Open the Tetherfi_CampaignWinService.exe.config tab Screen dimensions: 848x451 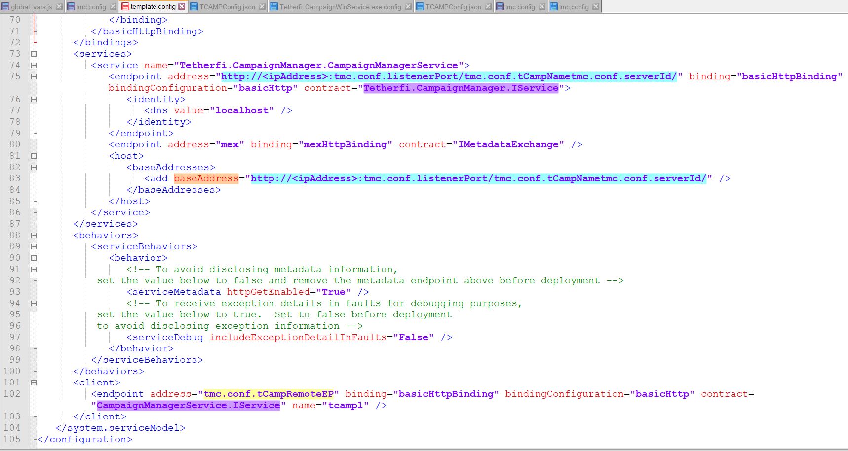coord(340,7)
